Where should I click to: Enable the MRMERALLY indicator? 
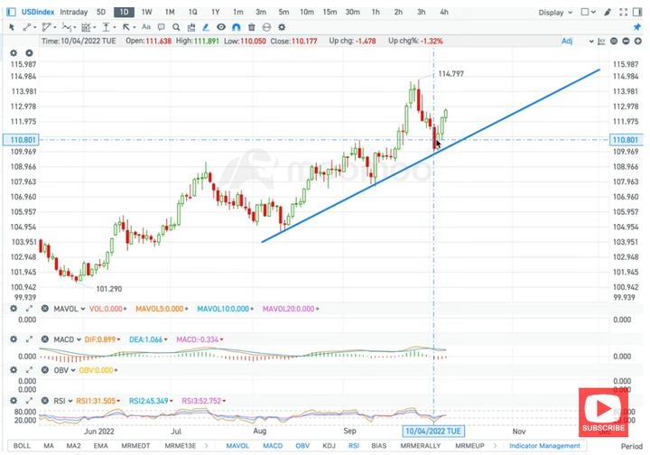tap(421, 446)
